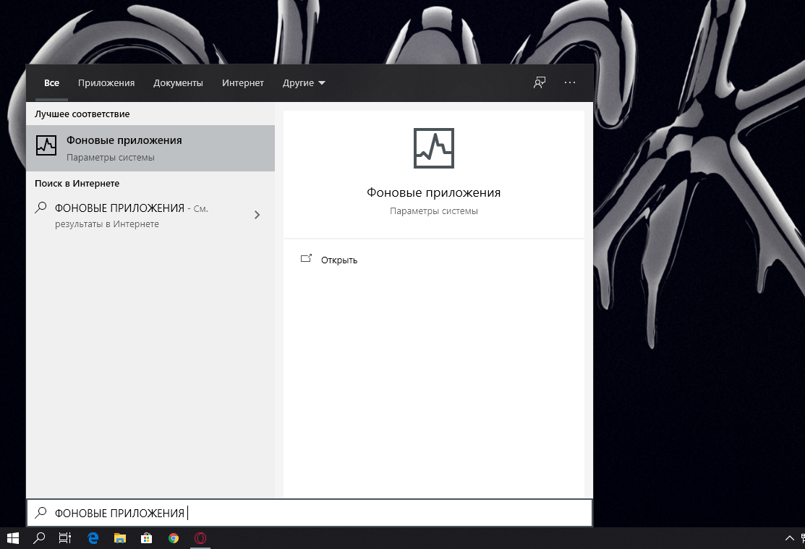
Task: Click the magnifier icon in the search box
Action: 41,513
